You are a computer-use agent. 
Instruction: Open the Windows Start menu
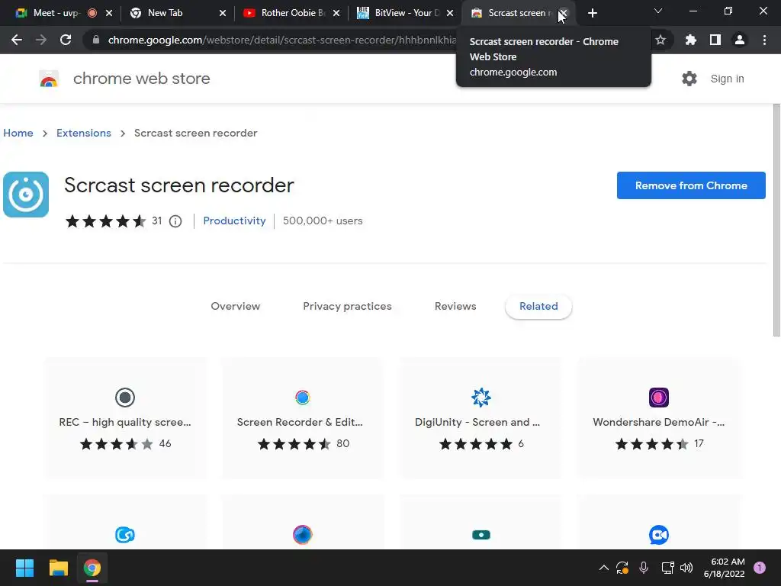(24, 568)
